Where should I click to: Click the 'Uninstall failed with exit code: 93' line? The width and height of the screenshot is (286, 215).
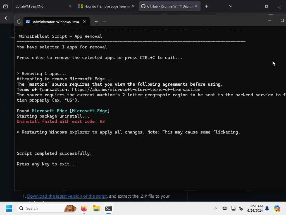61,121
